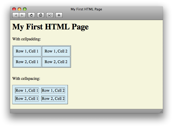Select 'Row 2, Cell 1' in cellspacing table
This screenshot has height=127, width=173.
27,99
